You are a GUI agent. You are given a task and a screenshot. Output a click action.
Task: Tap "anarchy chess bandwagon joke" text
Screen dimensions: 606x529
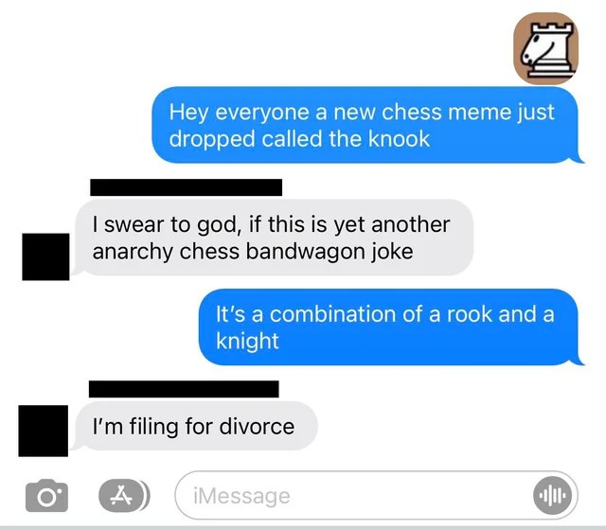pyautogui.click(x=253, y=252)
